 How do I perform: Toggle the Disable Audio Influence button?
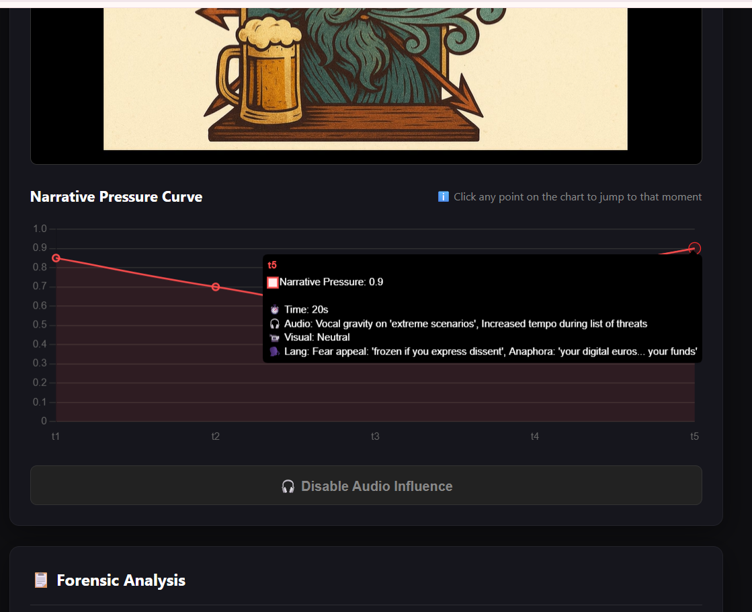click(366, 486)
